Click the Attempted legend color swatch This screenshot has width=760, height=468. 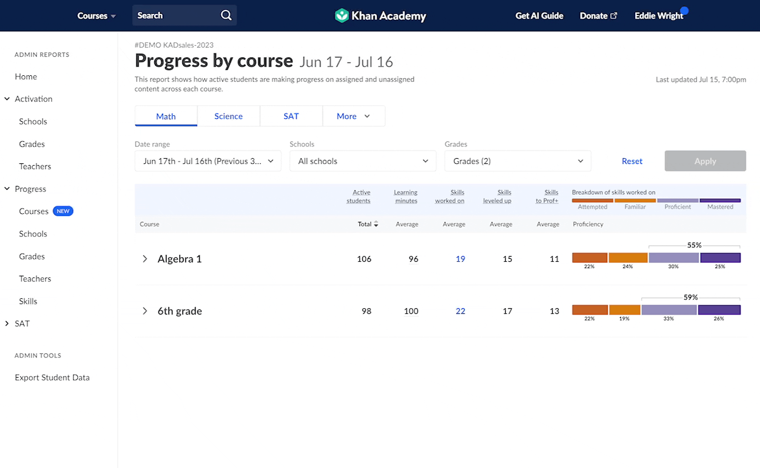592,200
